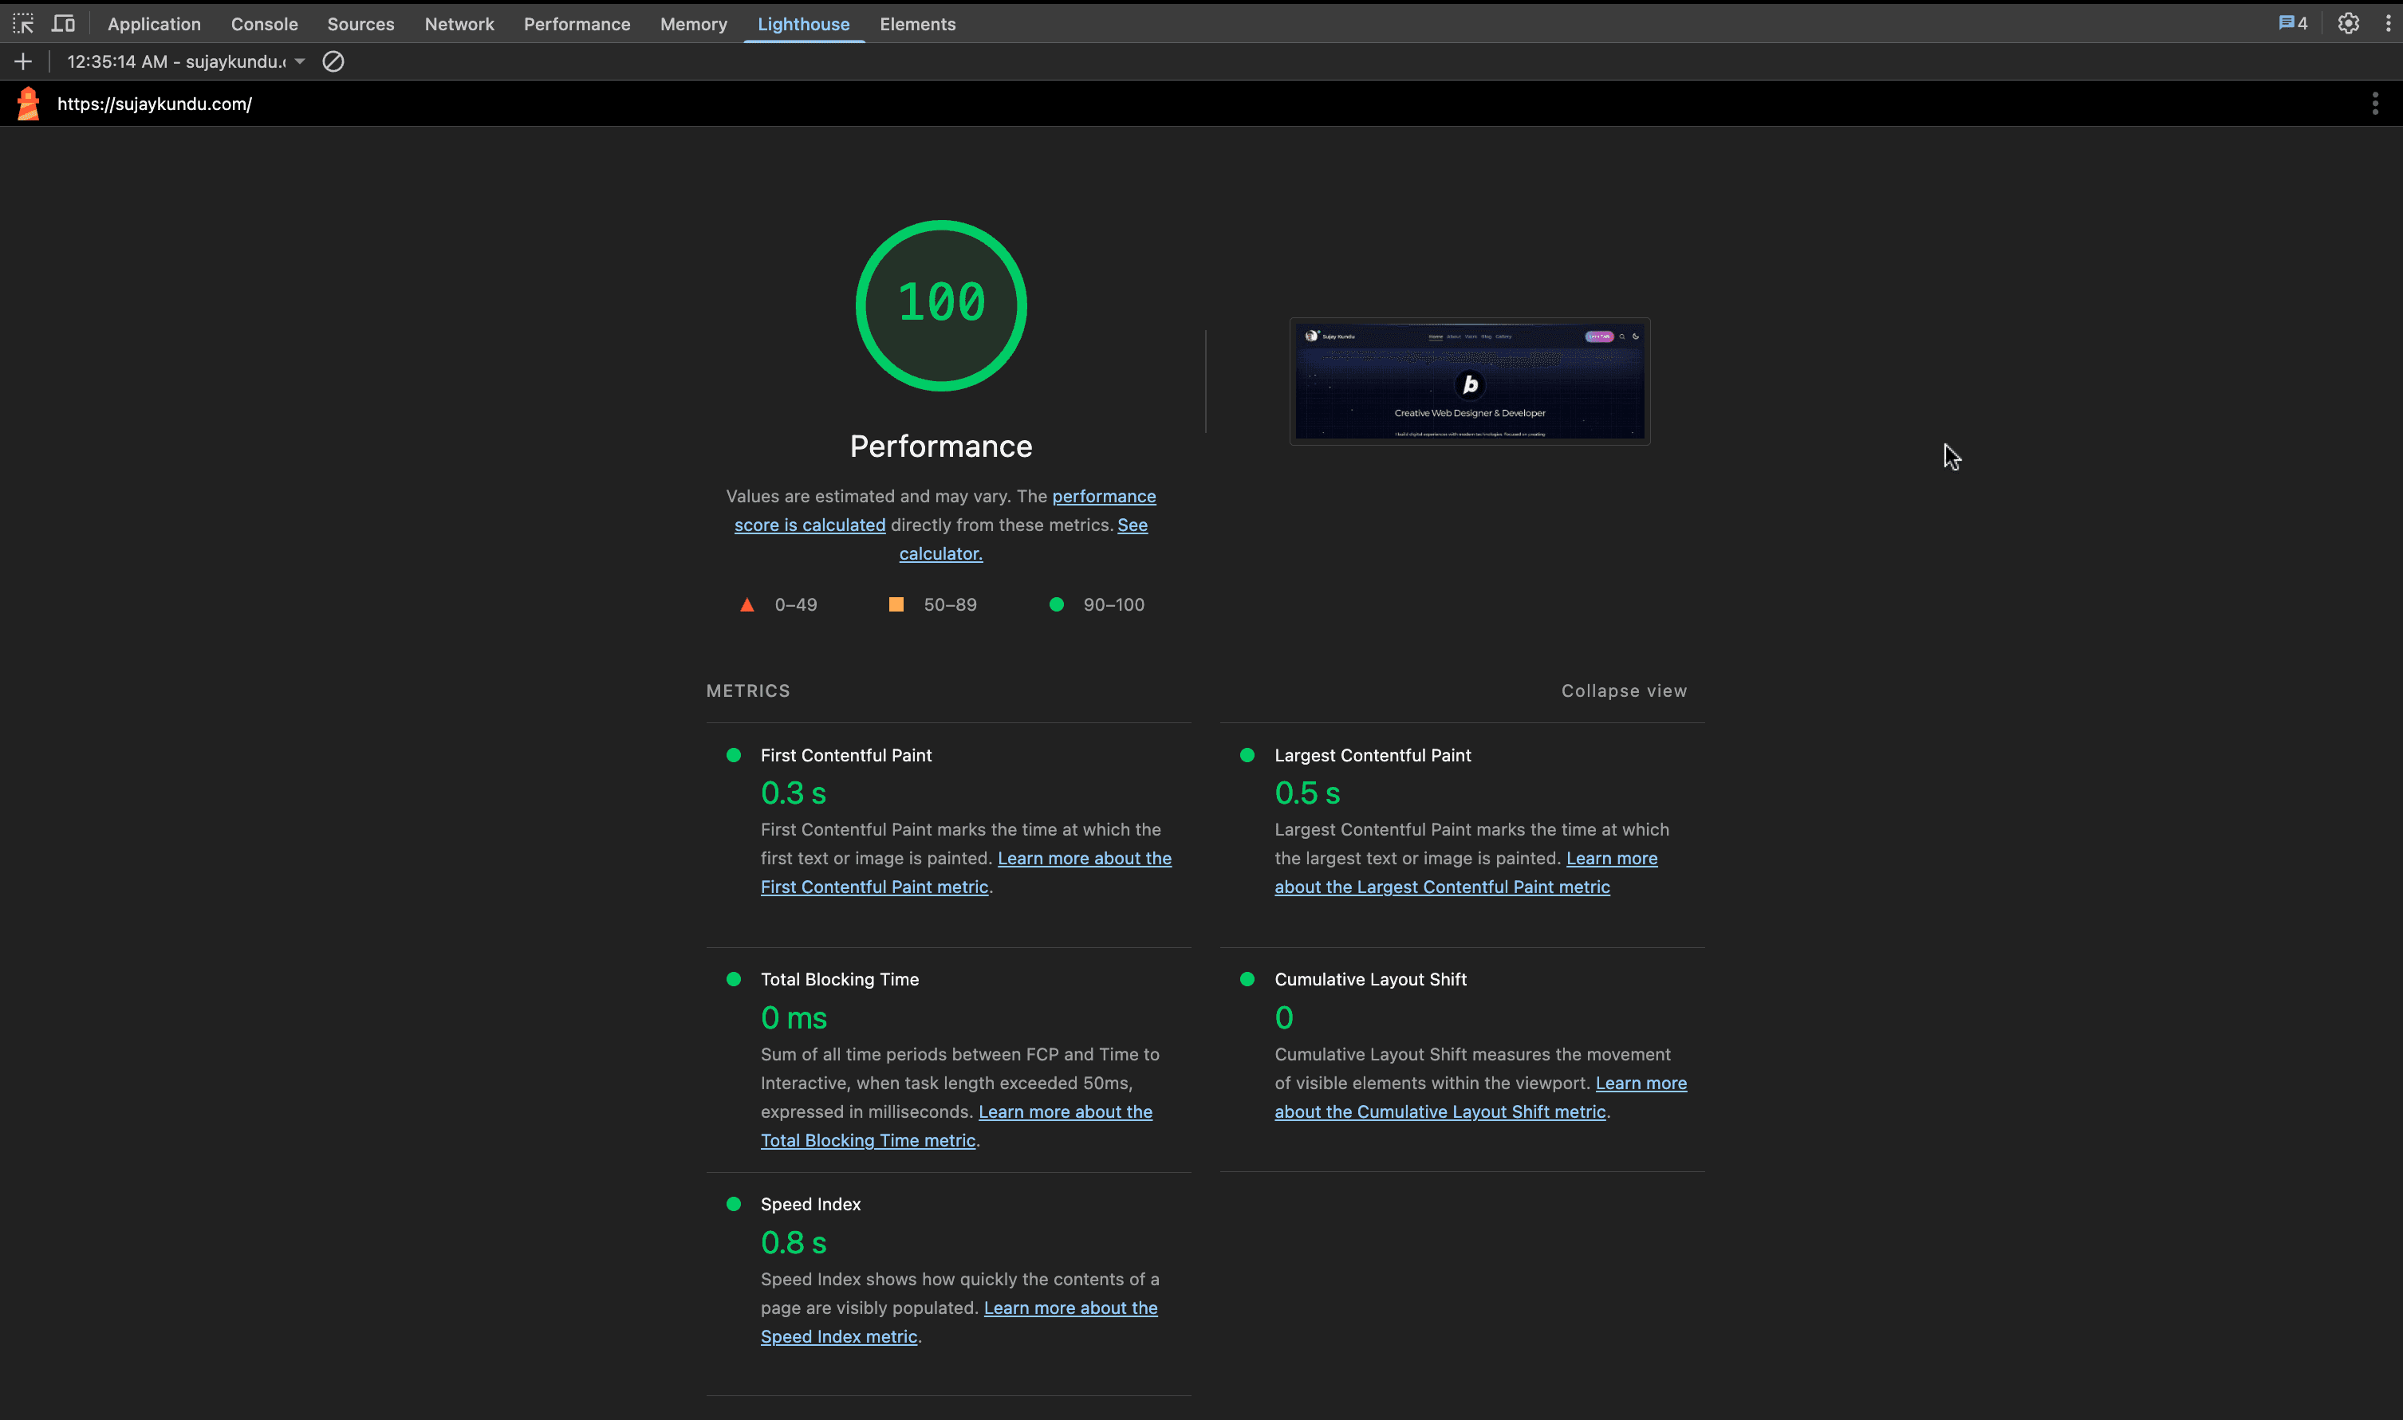Open the console drawer messages icon showing 4
The image size is (2403, 1420).
click(x=2291, y=23)
